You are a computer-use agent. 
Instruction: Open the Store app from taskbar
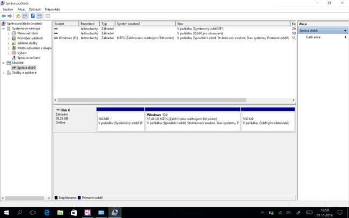[74, 213]
